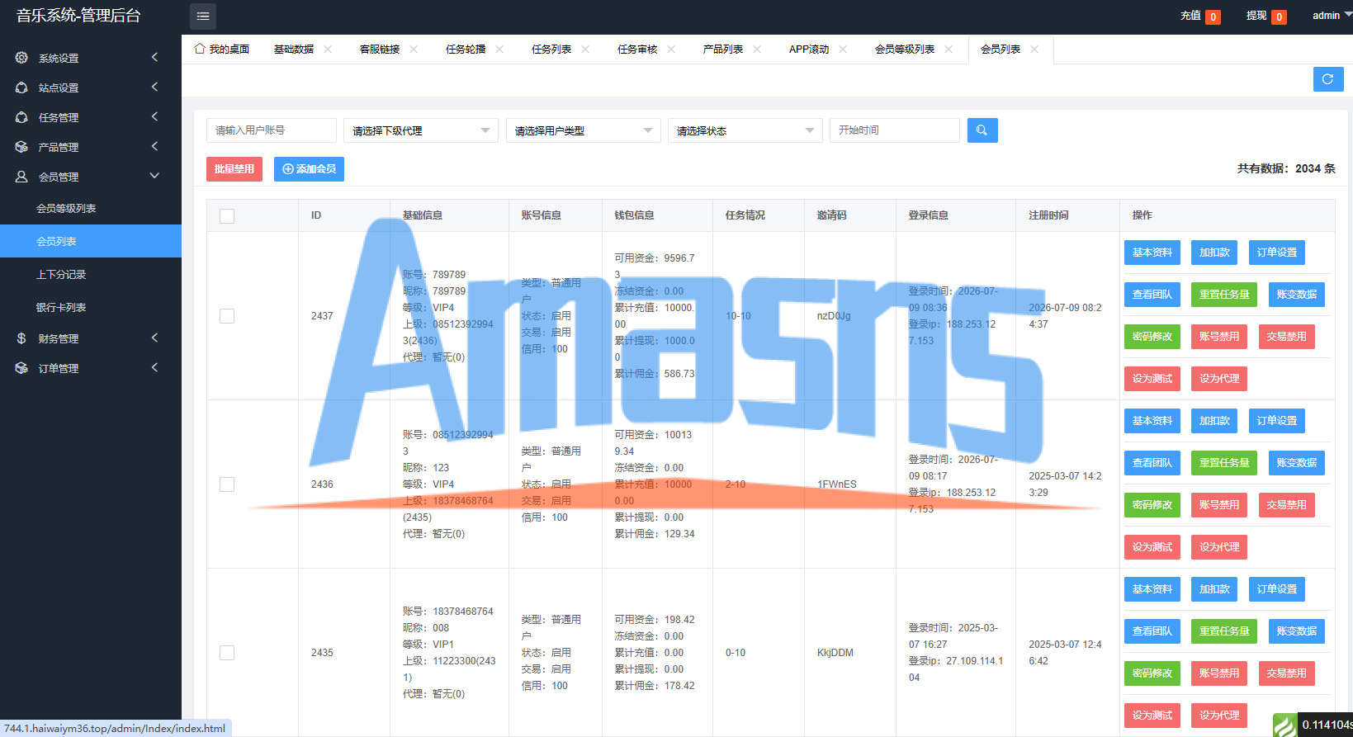Click the 会员管理 person icon
The width and height of the screenshot is (1353, 737).
coord(21,177)
